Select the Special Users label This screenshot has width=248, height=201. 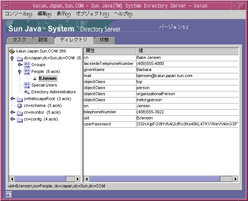pos(44,85)
